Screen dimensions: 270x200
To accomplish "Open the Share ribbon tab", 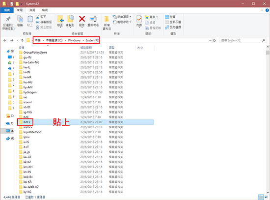I will click(32, 10).
